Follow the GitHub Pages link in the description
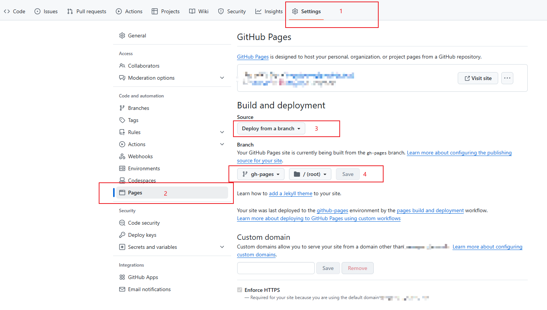 point(253,57)
